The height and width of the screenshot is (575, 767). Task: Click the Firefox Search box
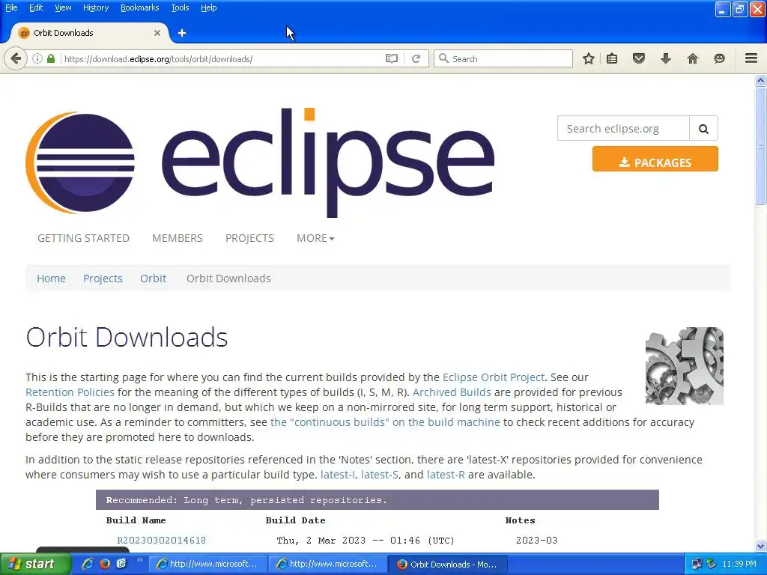503,58
